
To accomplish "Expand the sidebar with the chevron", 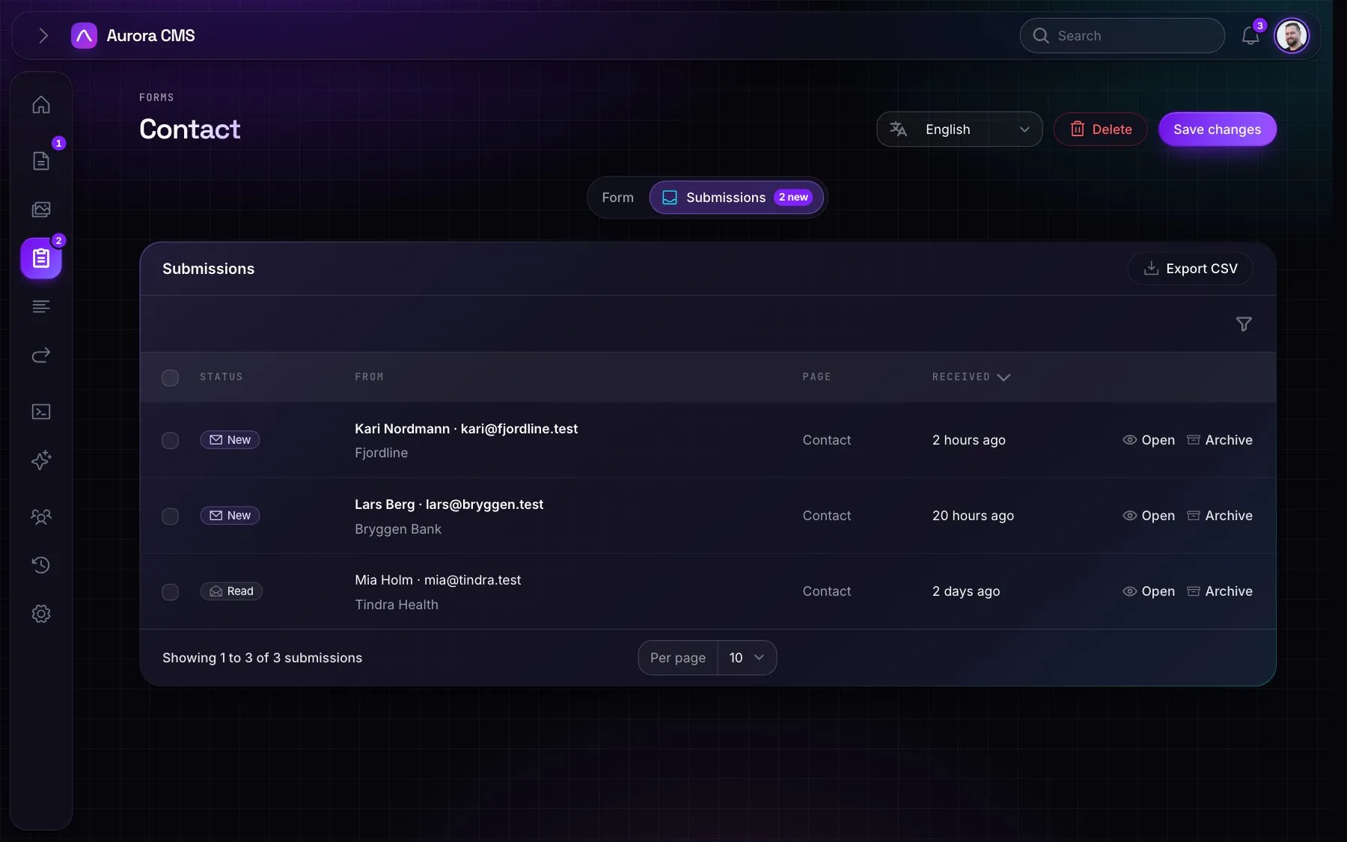I will point(43,36).
